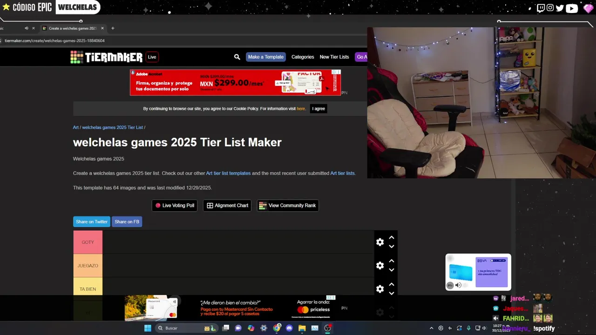
Task: Click the yellow TA BIEN tier label
Action: [x=88, y=289]
